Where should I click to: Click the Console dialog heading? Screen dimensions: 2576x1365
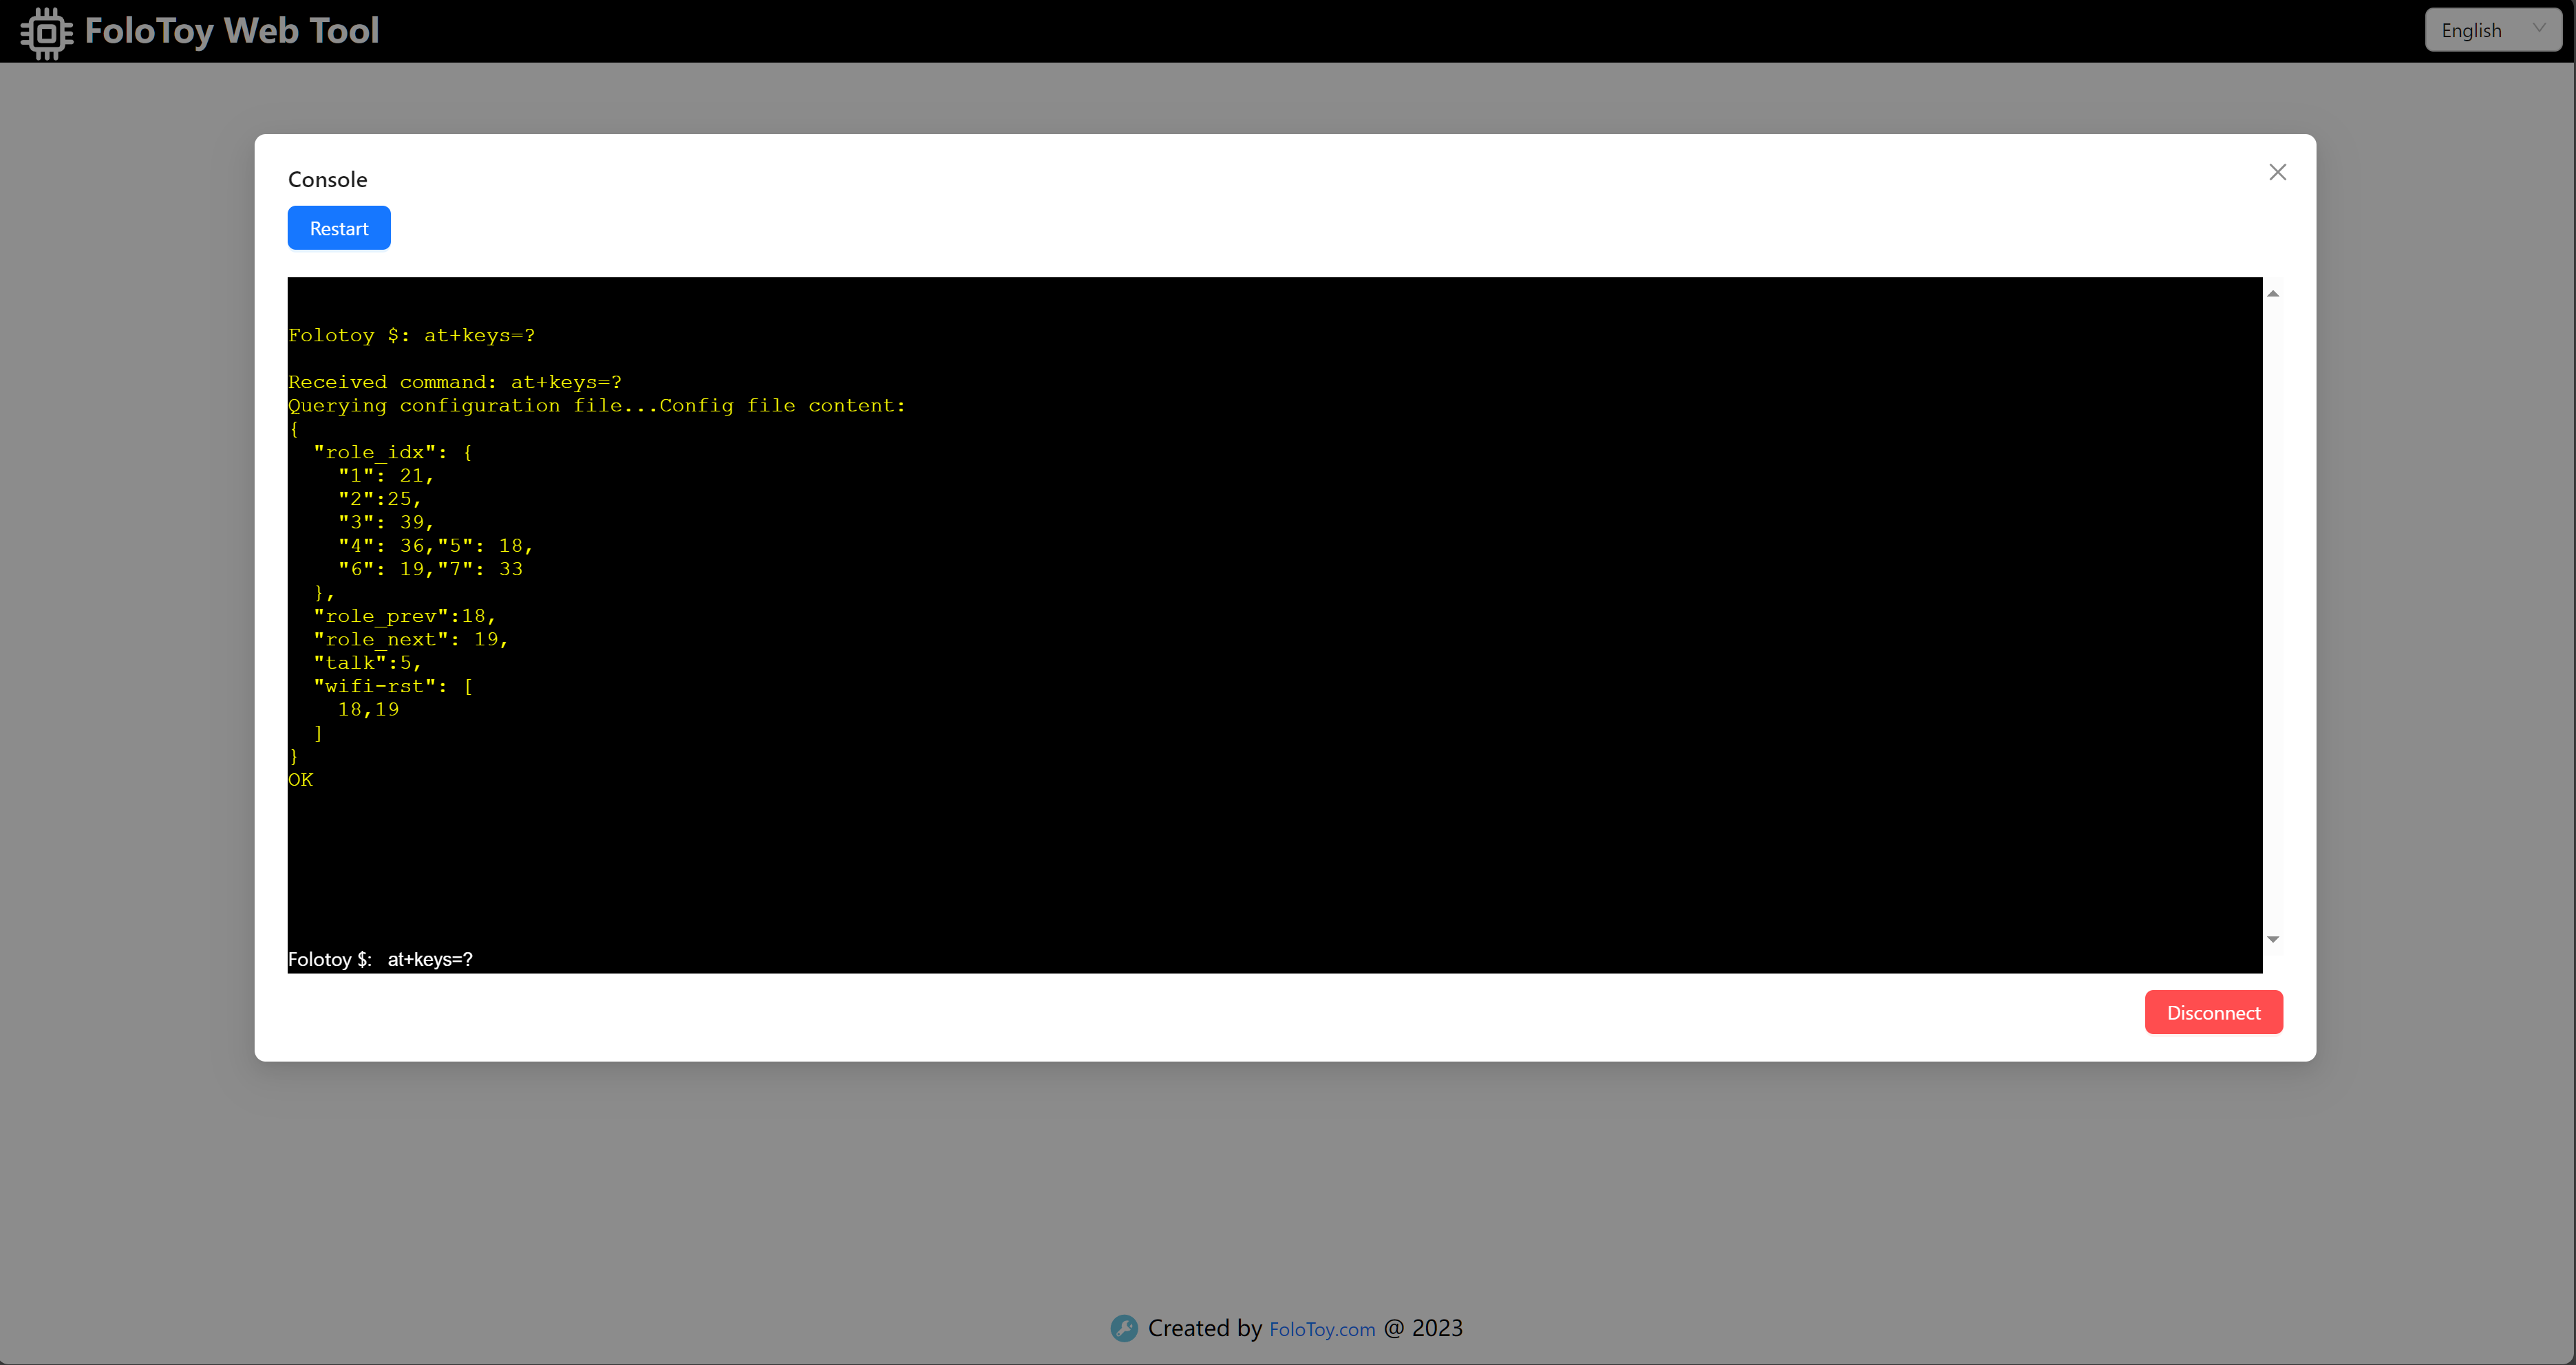pyautogui.click(x=327, y=180)
